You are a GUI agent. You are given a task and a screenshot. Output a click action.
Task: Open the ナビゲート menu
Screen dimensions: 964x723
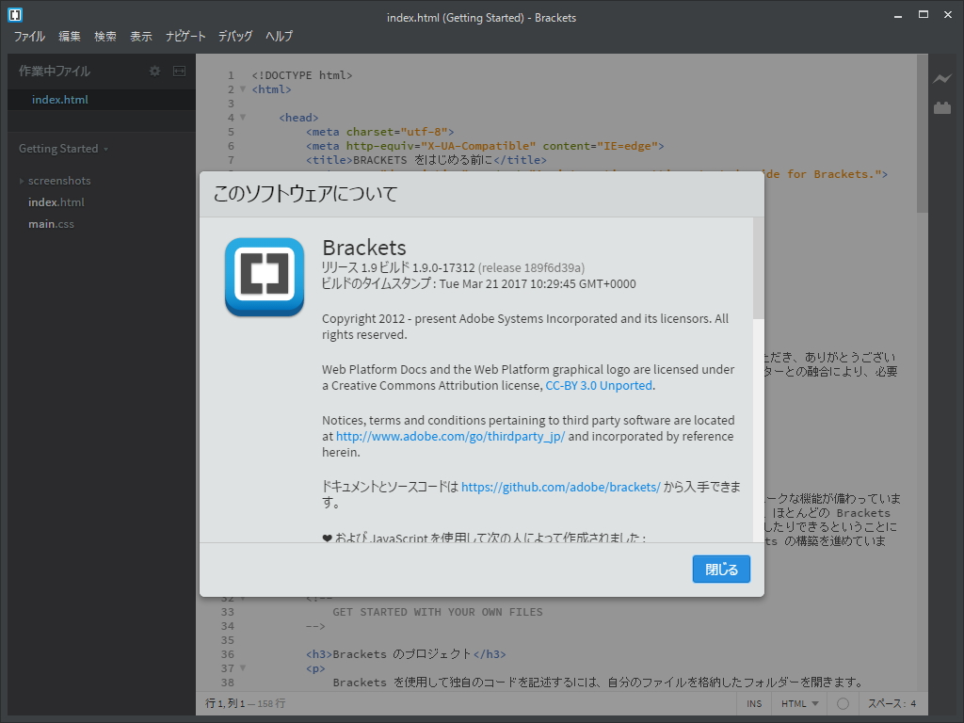(185, 36)
